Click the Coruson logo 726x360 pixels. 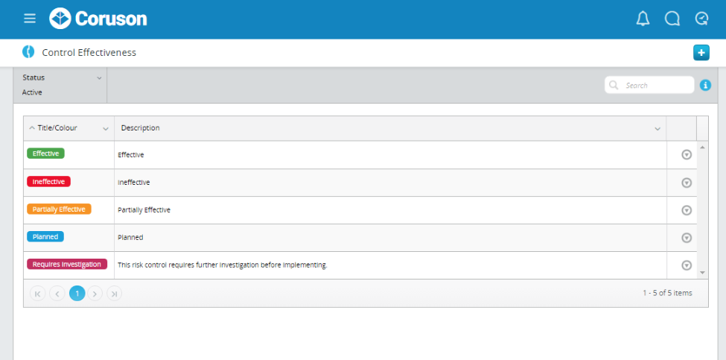coord(98,19)
